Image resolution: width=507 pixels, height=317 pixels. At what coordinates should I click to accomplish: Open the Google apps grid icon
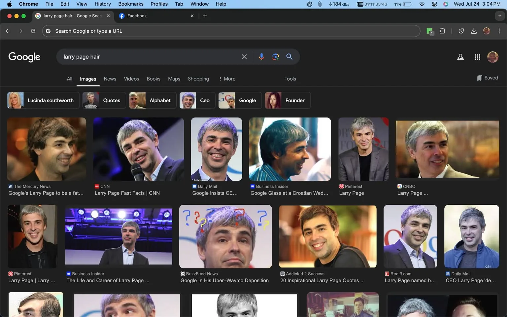coord(477,57)
